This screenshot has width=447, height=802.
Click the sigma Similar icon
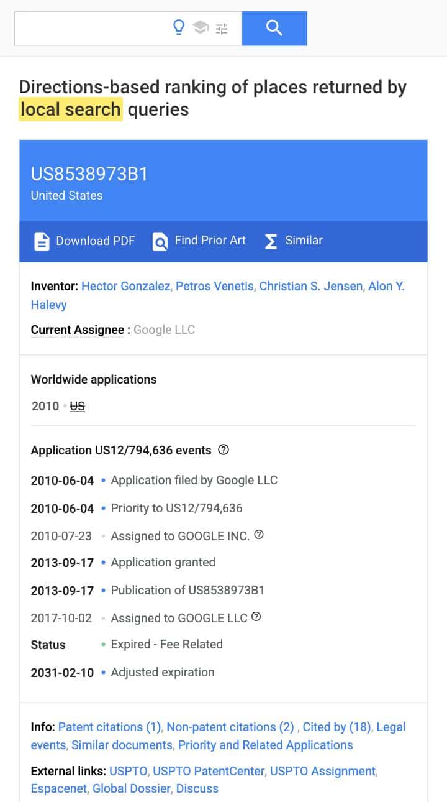point(271,241)
